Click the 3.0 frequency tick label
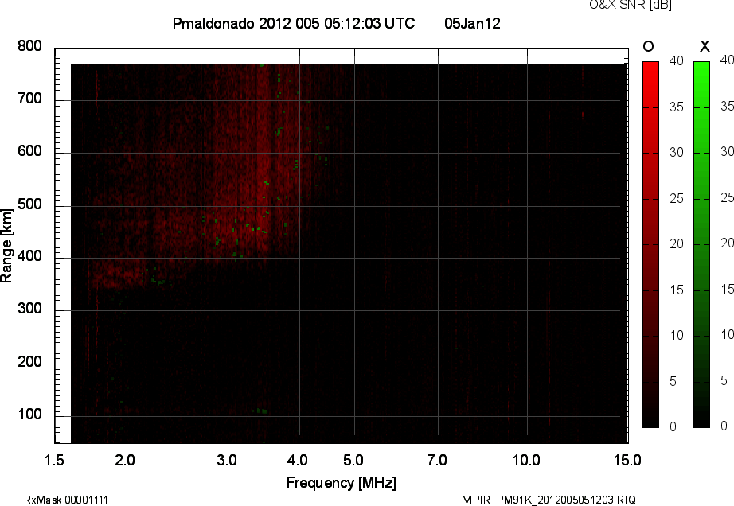This screenshot has height=506, width=734. 227,460
